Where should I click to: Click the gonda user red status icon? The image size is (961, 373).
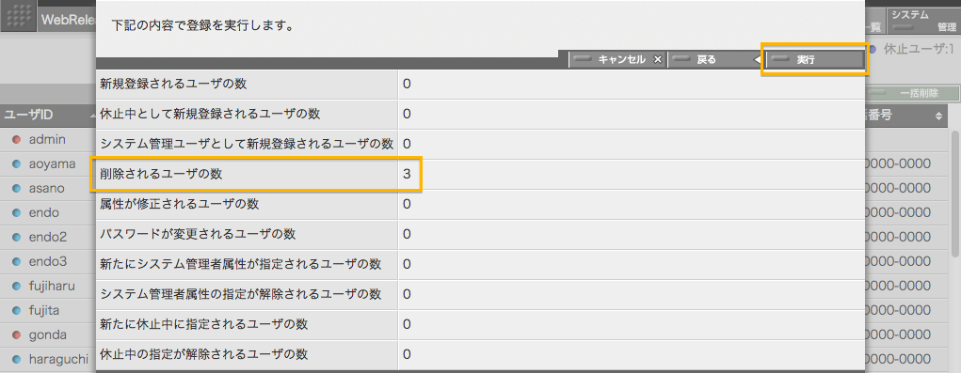17,335
